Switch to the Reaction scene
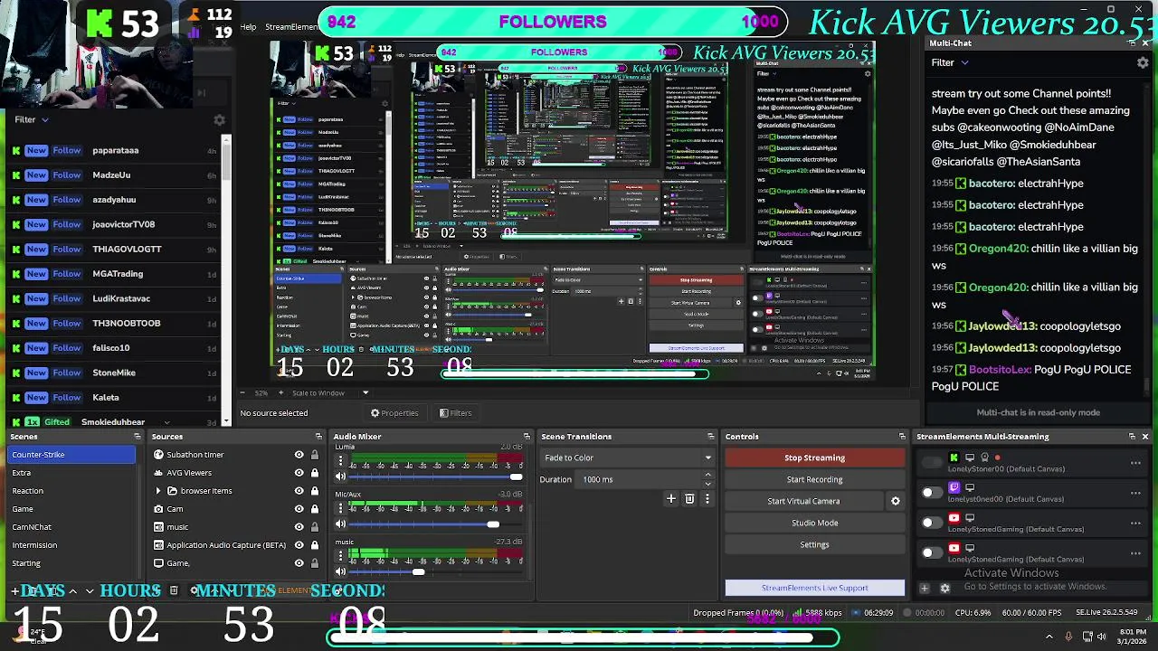The width and height of the screenshot is (1158, 651). pos(27,491)
